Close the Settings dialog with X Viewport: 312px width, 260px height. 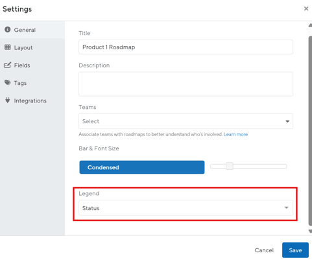click(306, 8)
